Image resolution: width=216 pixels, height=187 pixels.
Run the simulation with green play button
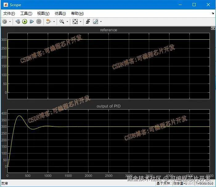click(25, 21)
